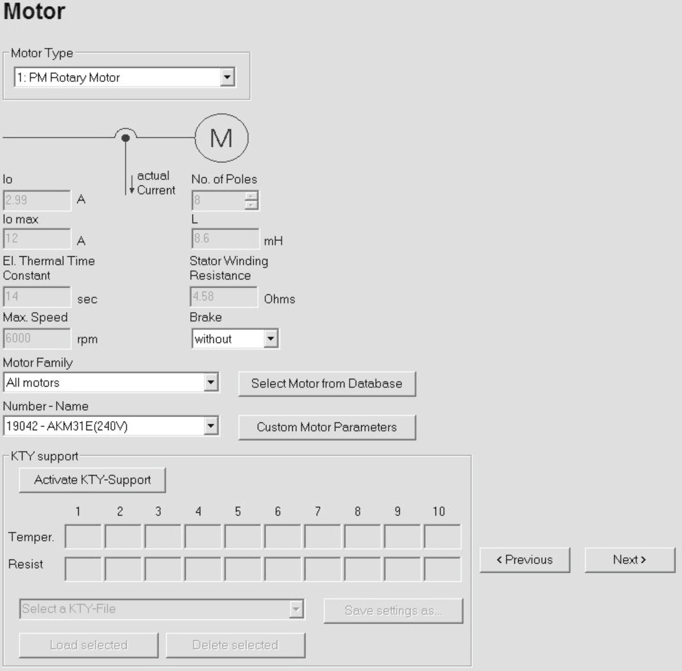Click the Max. Speed rpm field
This screenshot has width=682, height=671.
[37, 338]
